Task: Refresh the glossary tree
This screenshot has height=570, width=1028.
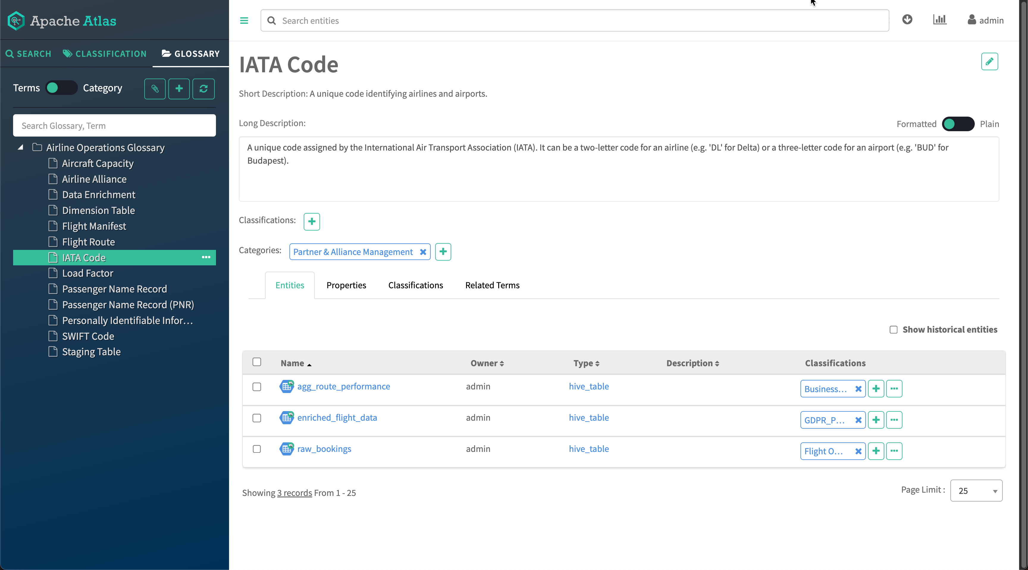Action: click(203, 89)
